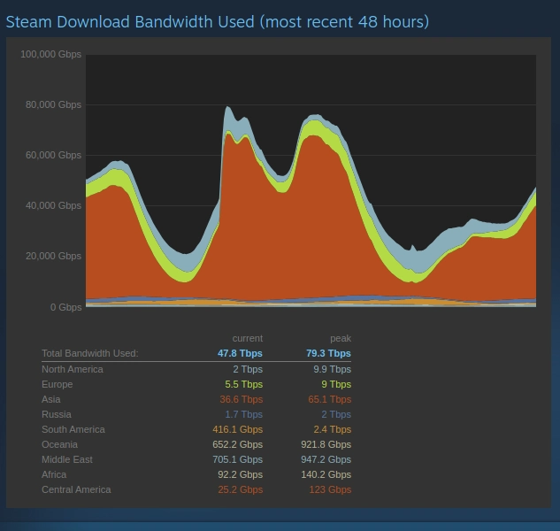Select the Europe row label
560x531 pixels.
pyautogui.click(x=58, y=384)
